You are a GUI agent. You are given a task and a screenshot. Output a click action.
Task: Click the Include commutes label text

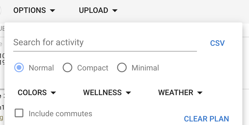coord(60,113)
